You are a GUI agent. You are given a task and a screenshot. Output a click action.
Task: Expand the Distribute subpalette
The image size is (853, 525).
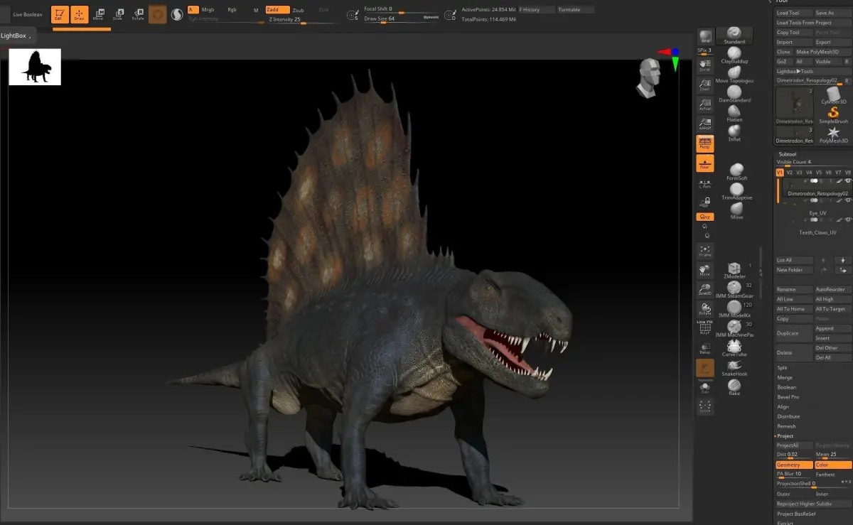pyautogui.click(x=788, y=416)
